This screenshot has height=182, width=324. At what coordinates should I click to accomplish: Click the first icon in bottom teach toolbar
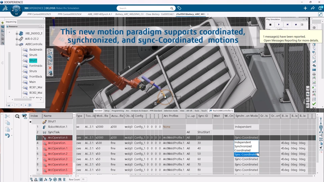[x=31, y=180]
